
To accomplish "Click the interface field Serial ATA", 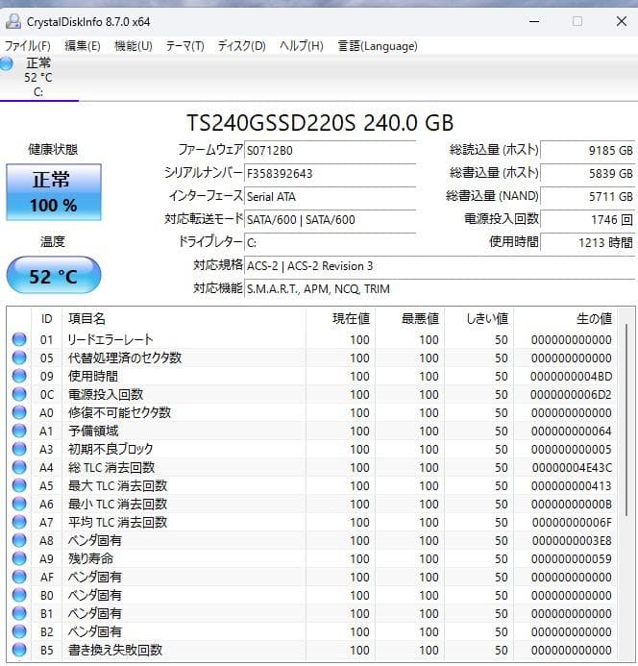I will click(330, 197).
